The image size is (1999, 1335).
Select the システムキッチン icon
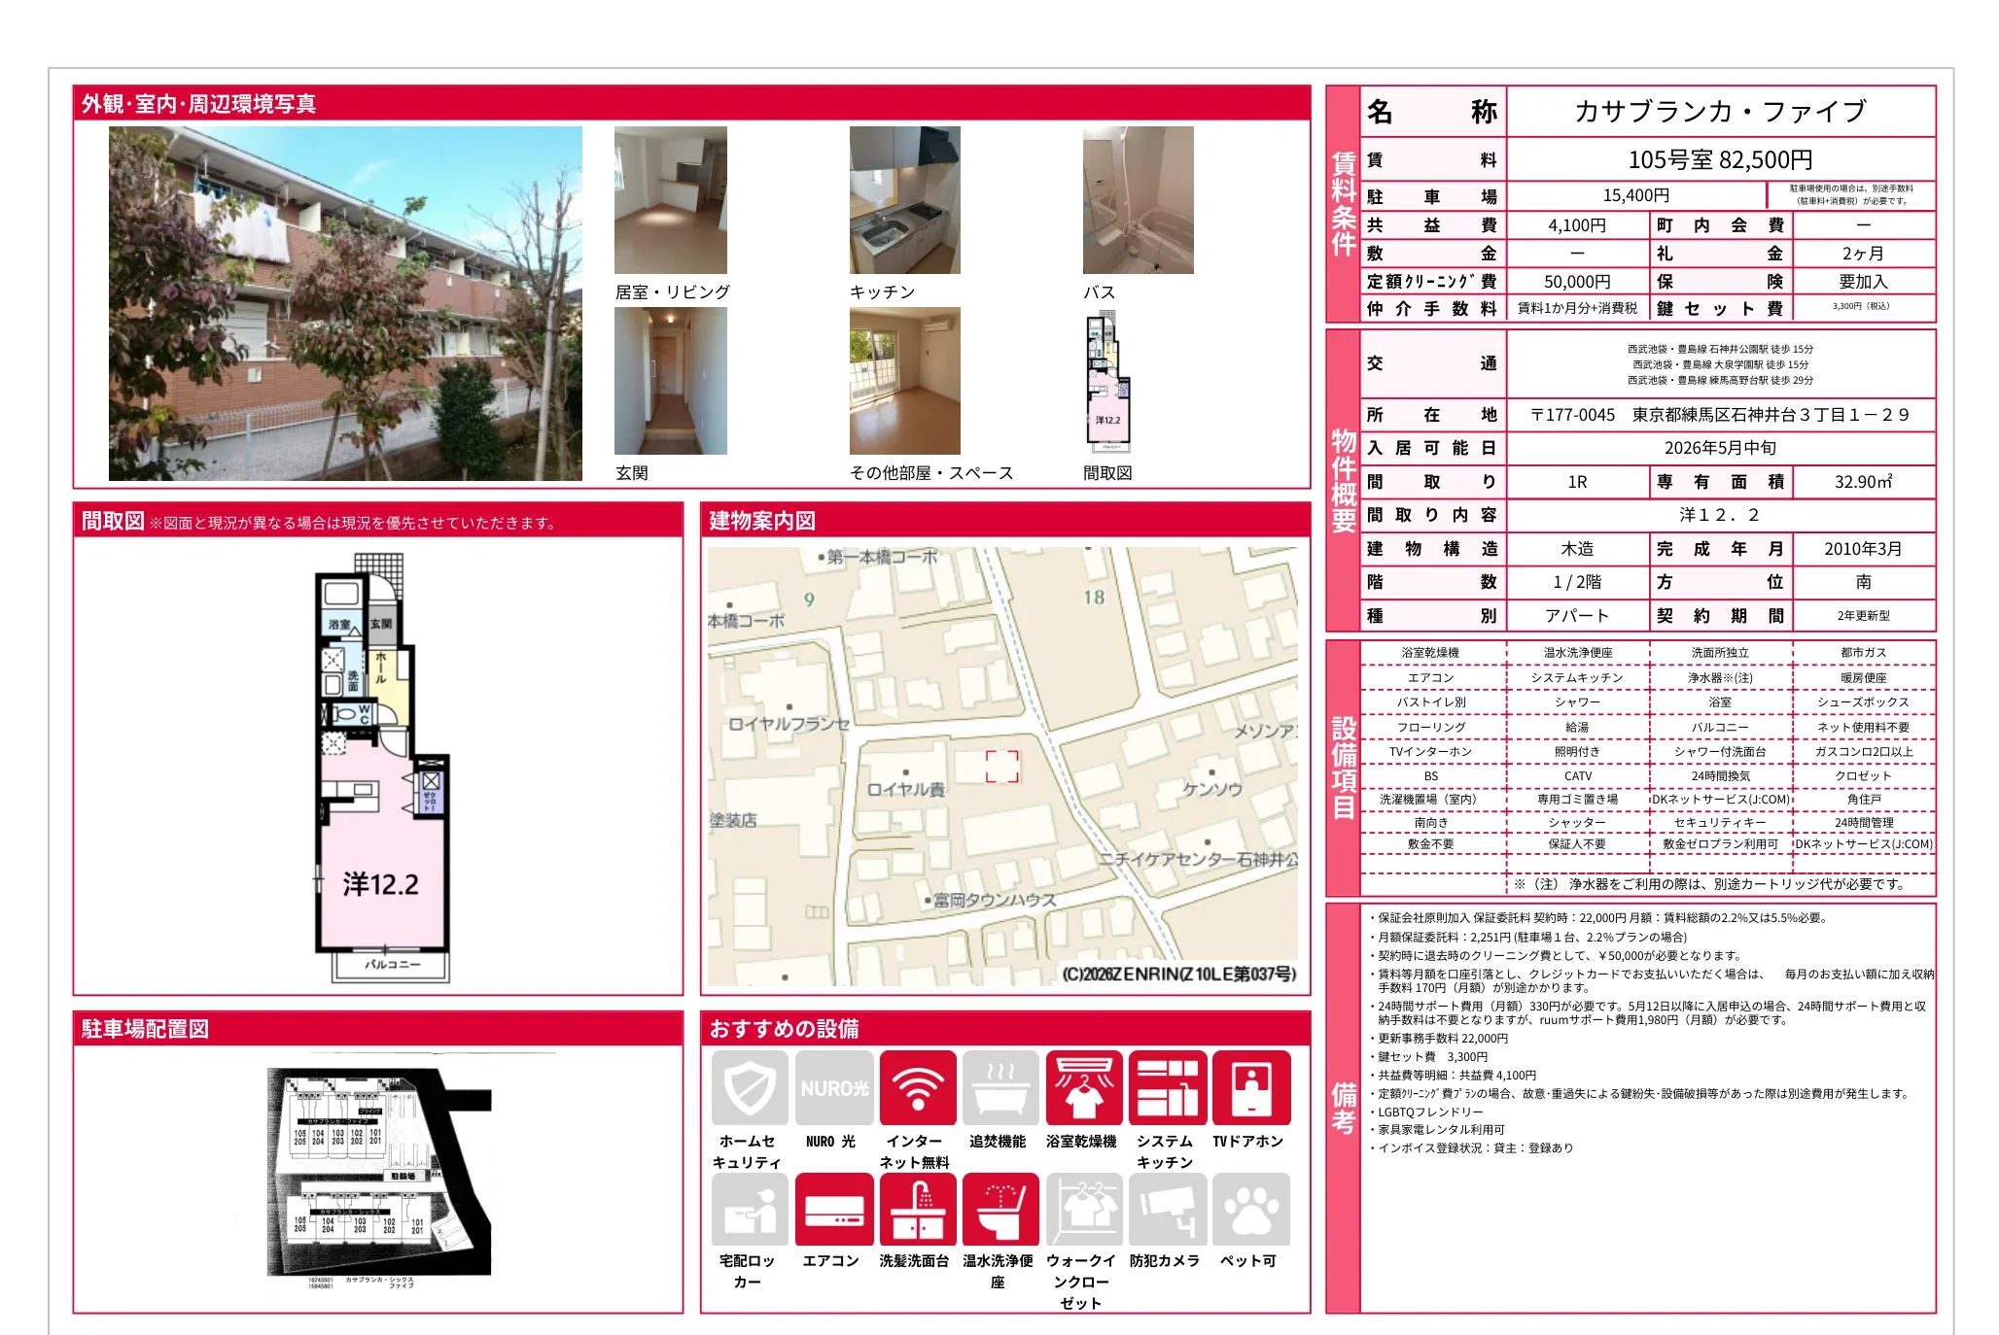pyautogui.click(x=1167, y=1087)
